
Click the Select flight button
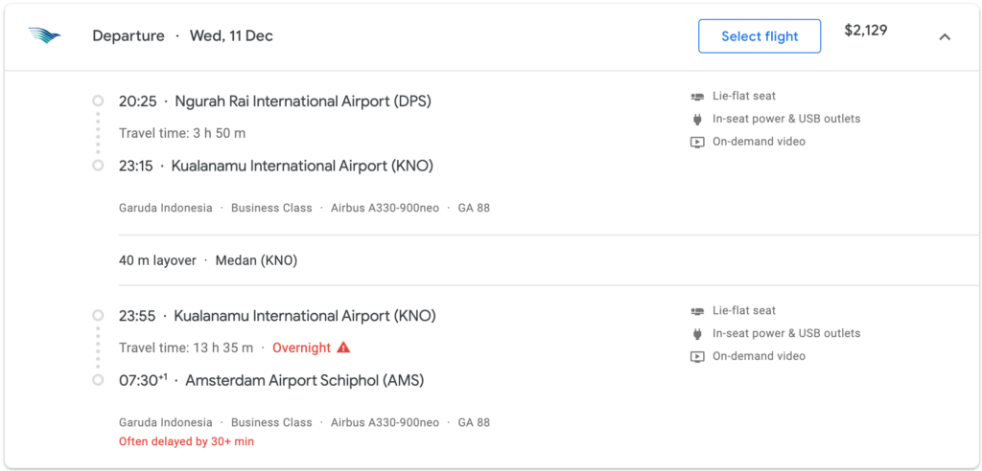coord(760,36)
